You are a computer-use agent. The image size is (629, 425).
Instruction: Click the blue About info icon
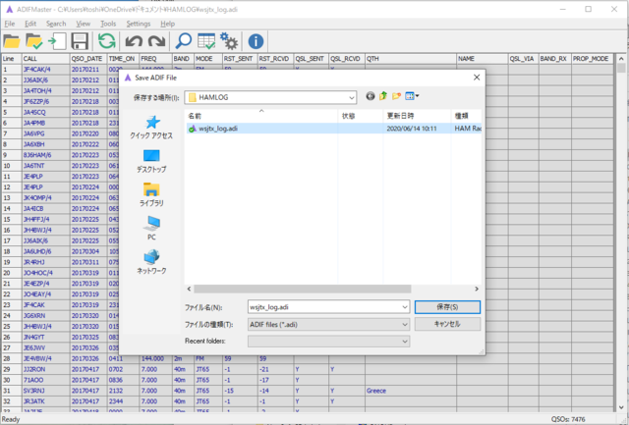pyautogui.click(x=256, y=41)
